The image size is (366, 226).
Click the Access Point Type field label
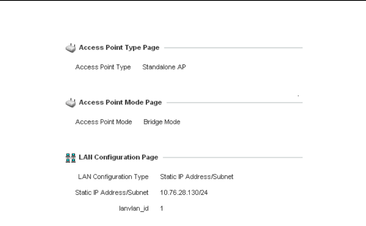103,67
